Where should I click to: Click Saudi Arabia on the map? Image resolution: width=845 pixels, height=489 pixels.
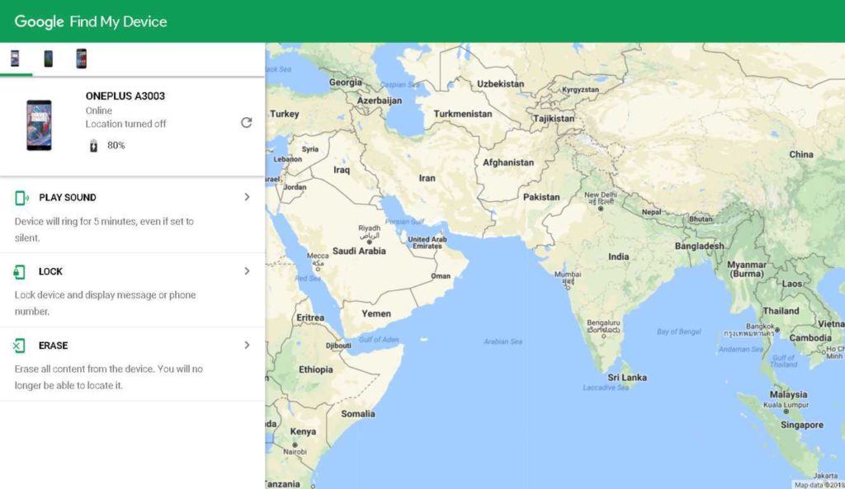click(x=359, y=251)
